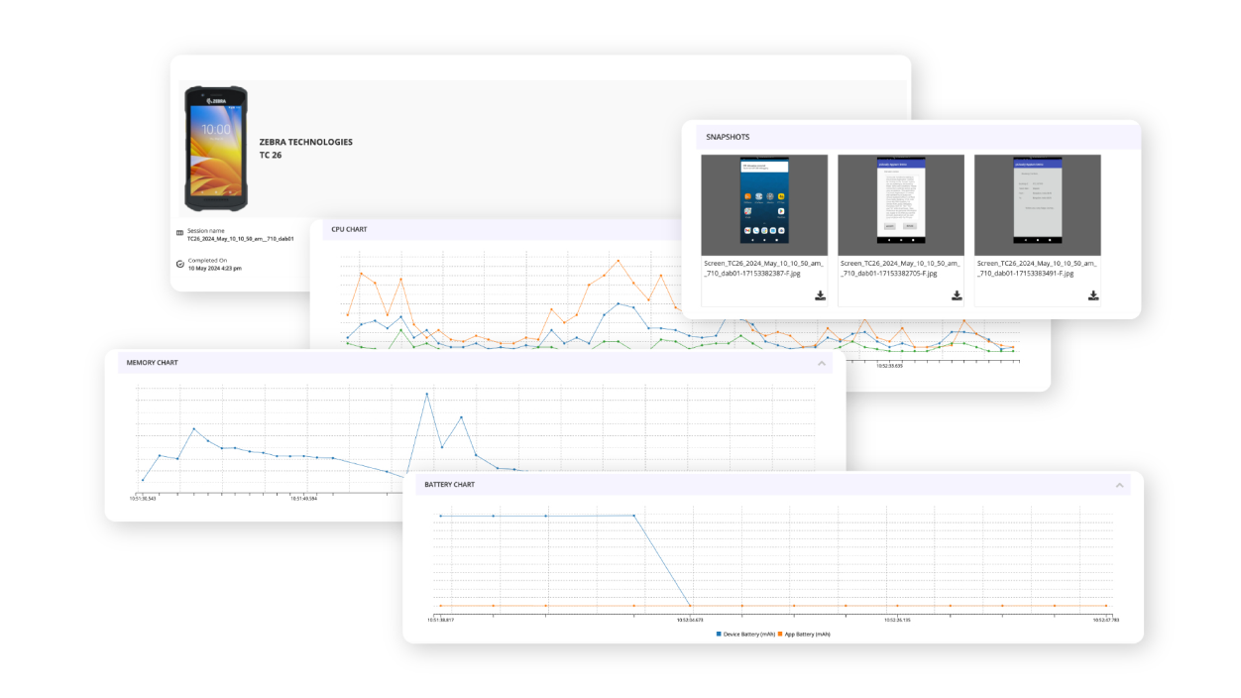Select the SNAPSHOTS section header
Screen dimensions: 1241x698
click(x=728, y=136)
